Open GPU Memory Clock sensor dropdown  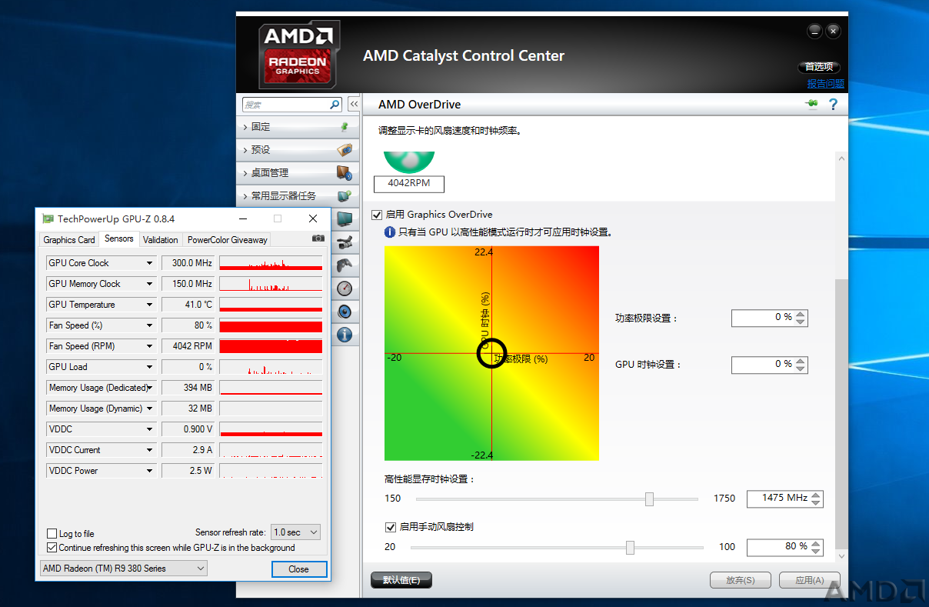150,284
